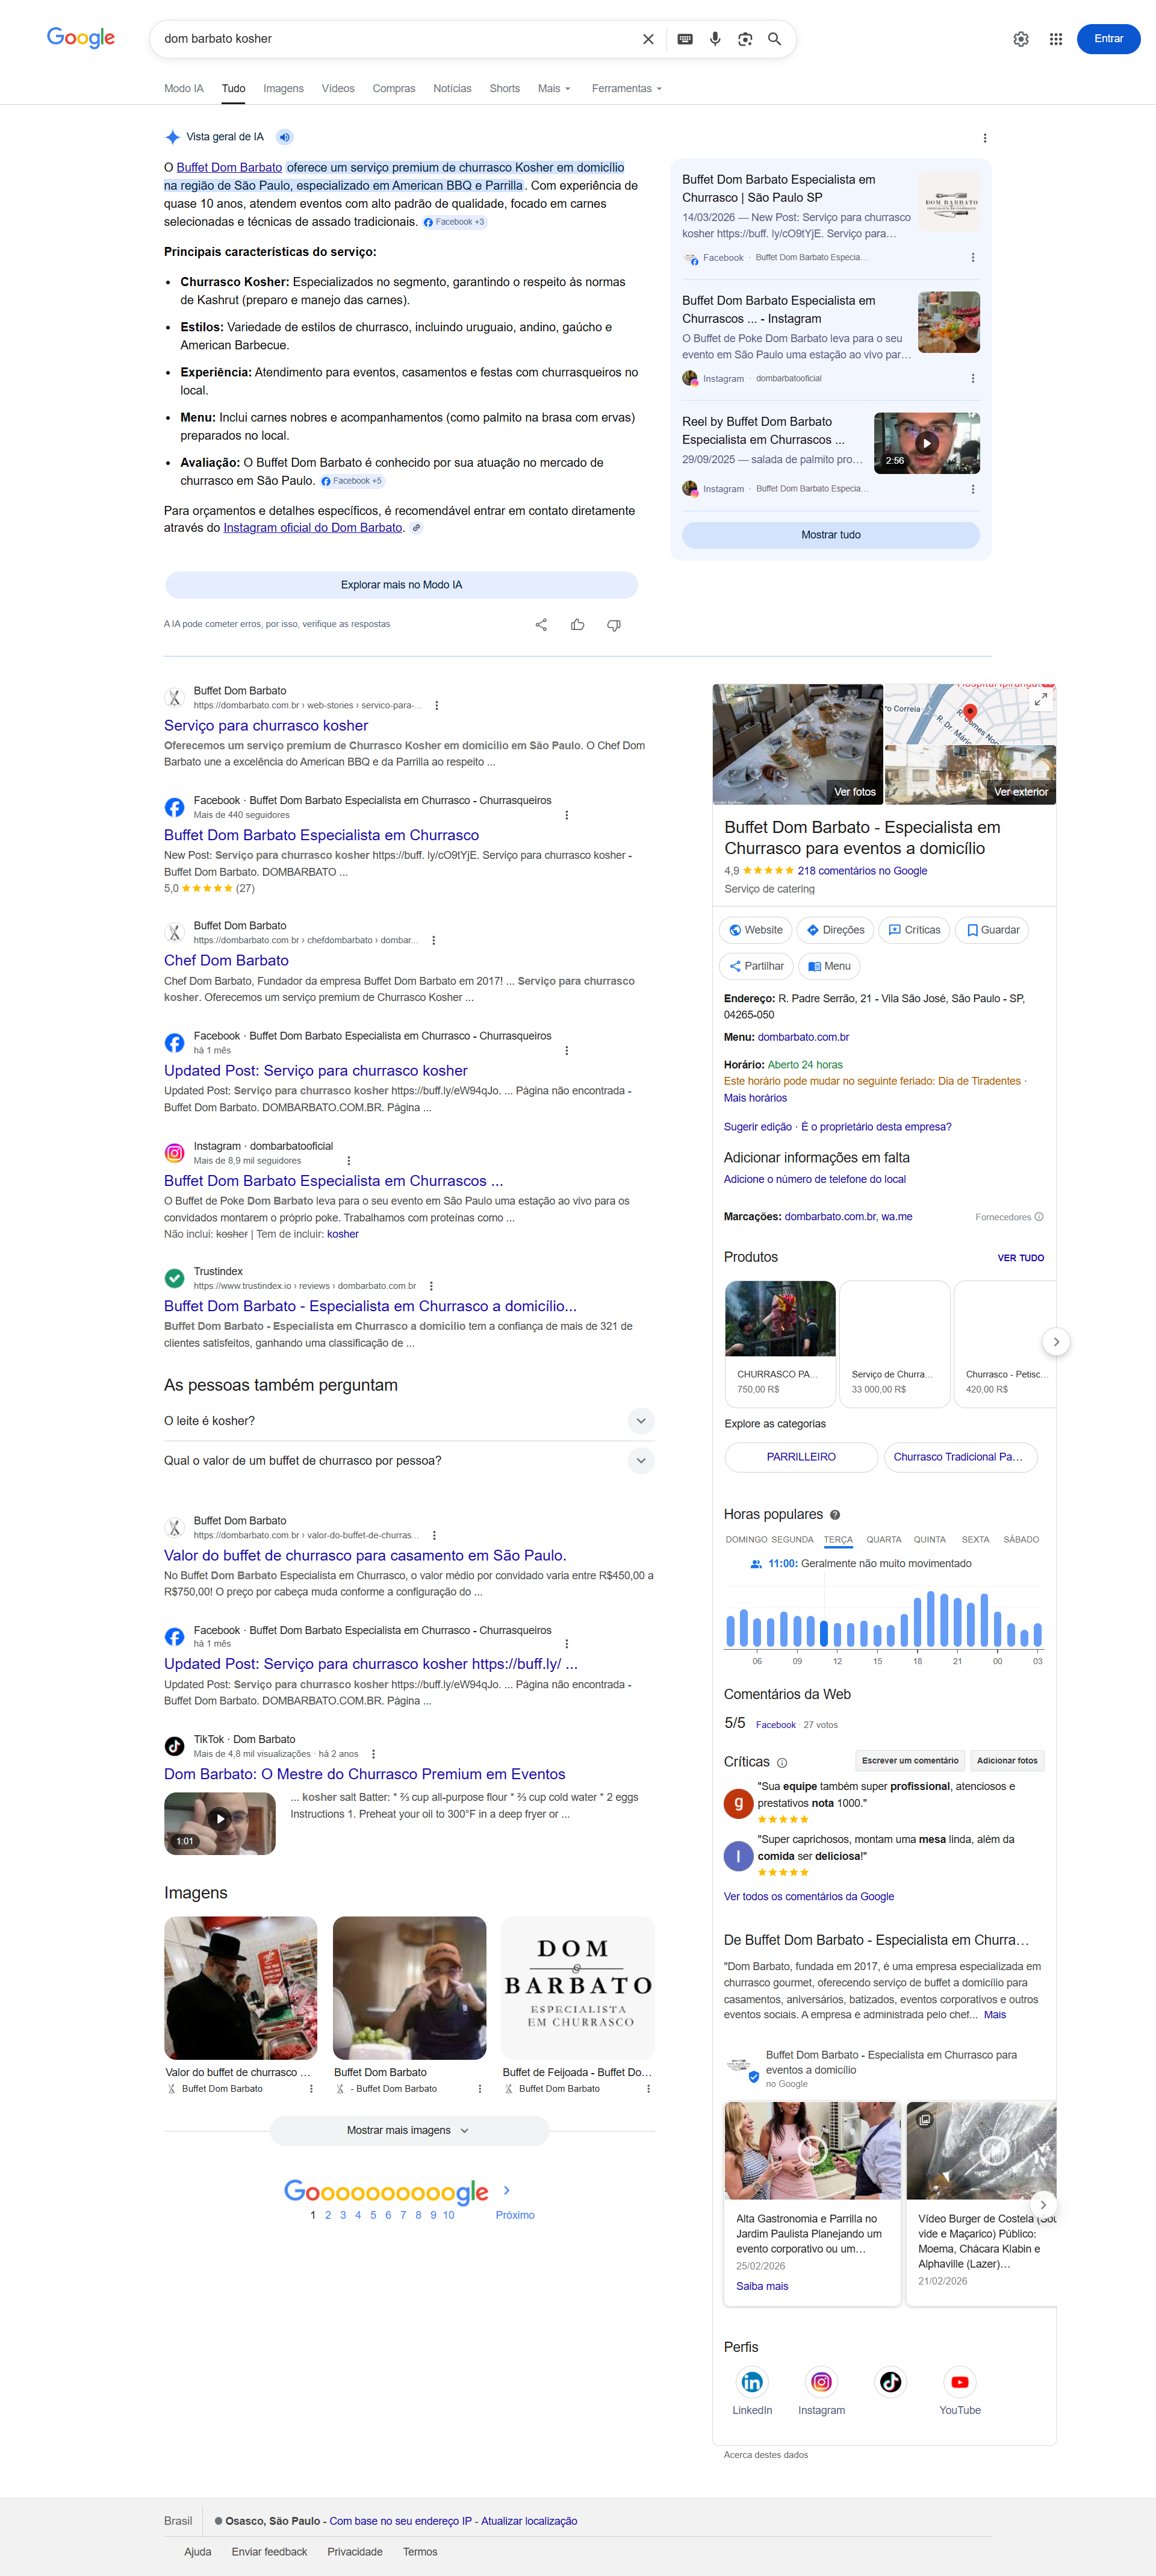
Task: Open Atualizar localização link
Action: tap(529, 2521)
